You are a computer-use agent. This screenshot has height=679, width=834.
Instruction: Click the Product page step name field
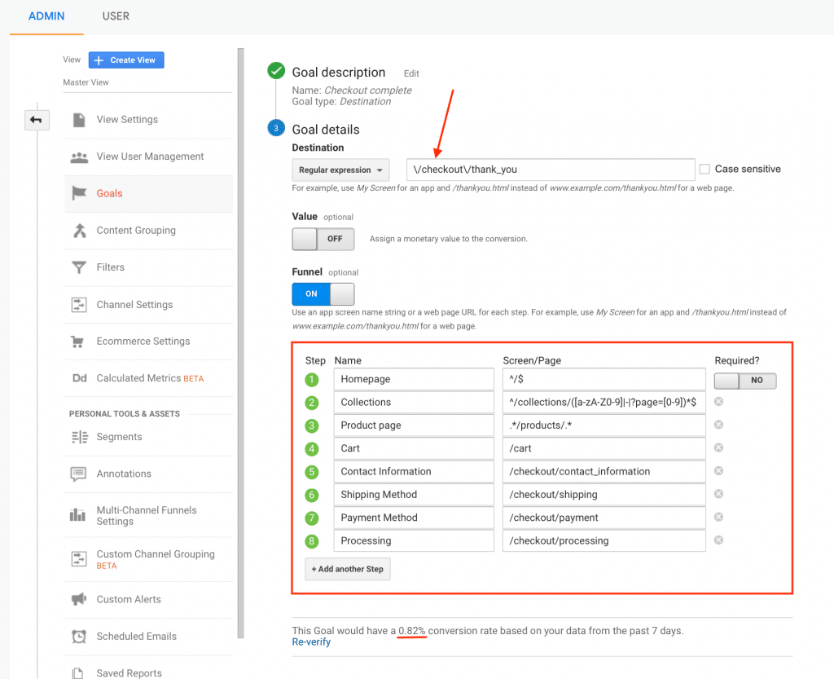[x=414, y=425]
